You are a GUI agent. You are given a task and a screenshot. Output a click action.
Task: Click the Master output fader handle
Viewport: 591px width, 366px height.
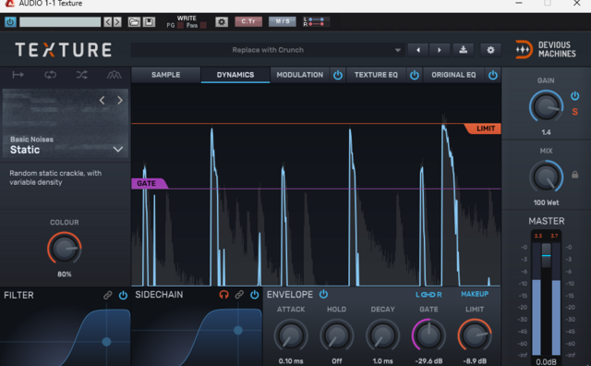click(546, 255)
